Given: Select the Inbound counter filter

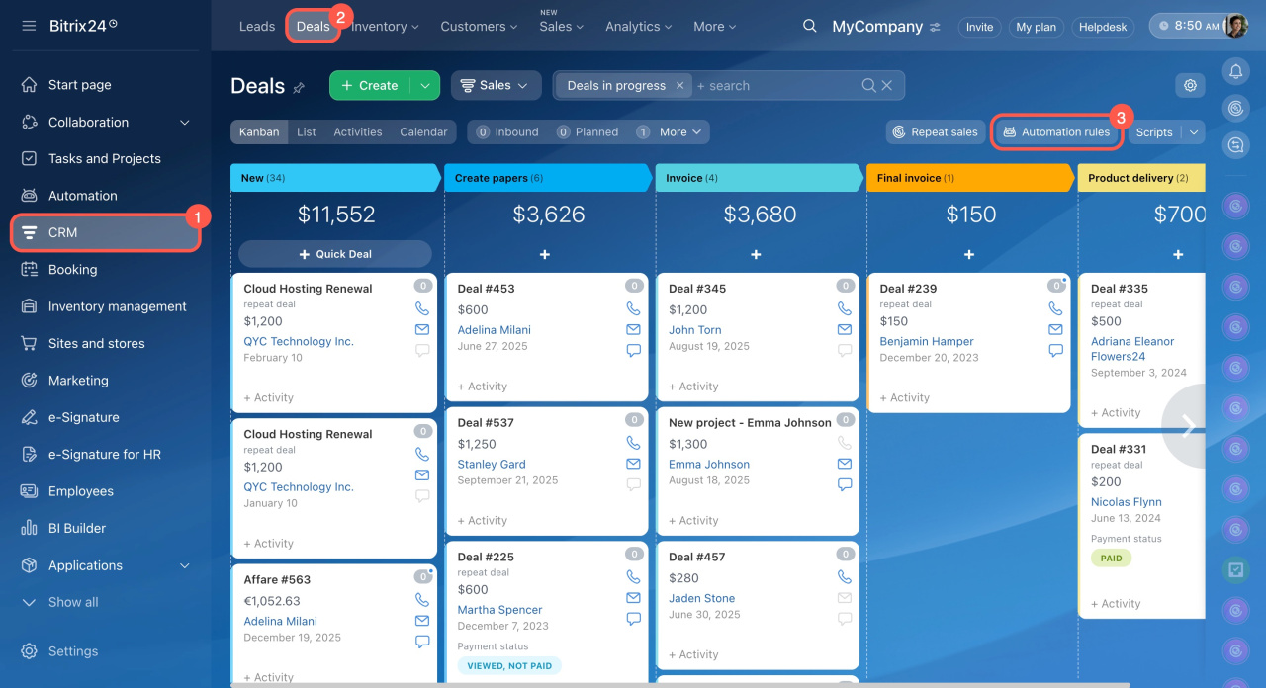Looking at the screenshot, I should coord(506,132).
